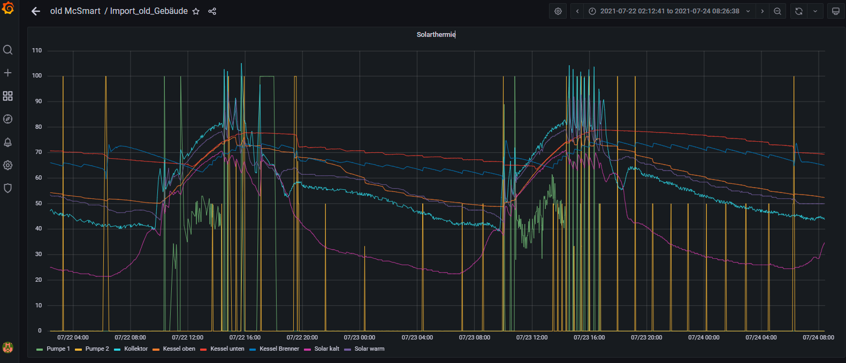The image size is (846, 363).
Task: Click the 100 y-axis label
Action: [37, 75]
